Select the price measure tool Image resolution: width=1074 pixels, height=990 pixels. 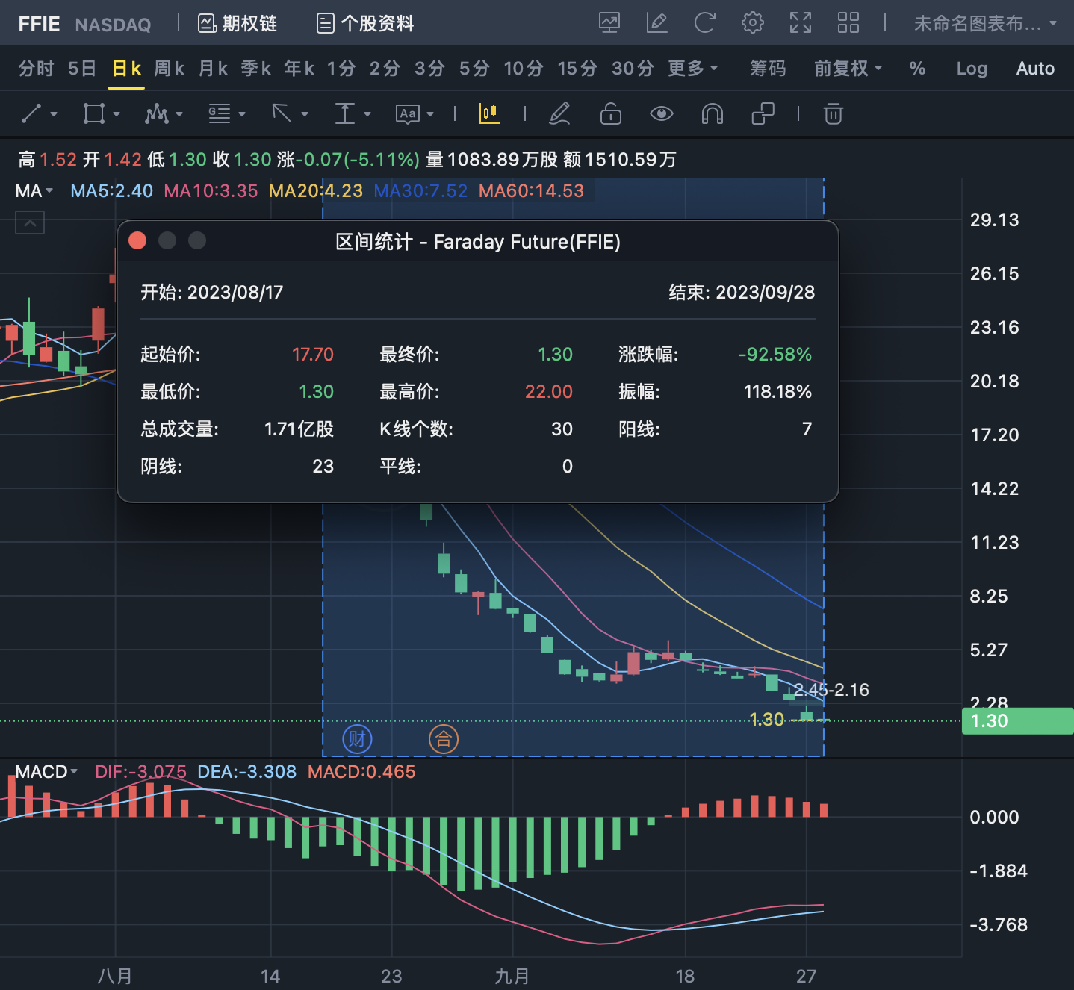345,114
